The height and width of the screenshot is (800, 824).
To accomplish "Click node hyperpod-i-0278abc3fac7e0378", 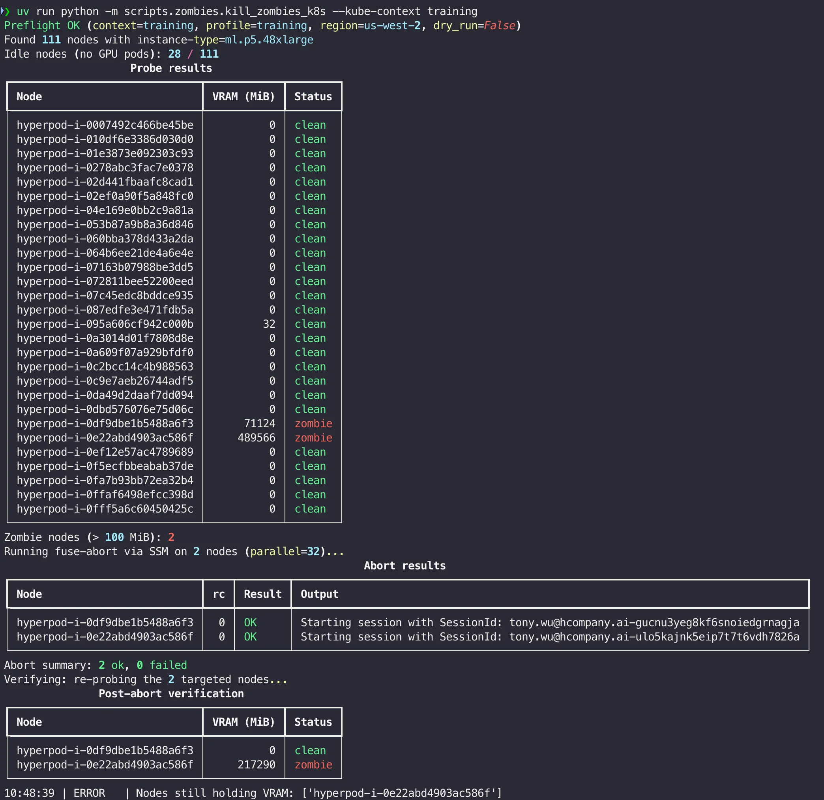I will coord(105,168).
